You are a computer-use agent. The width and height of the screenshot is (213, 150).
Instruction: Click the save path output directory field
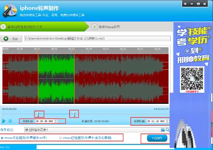pyautogui.click(x=93, y=130)
